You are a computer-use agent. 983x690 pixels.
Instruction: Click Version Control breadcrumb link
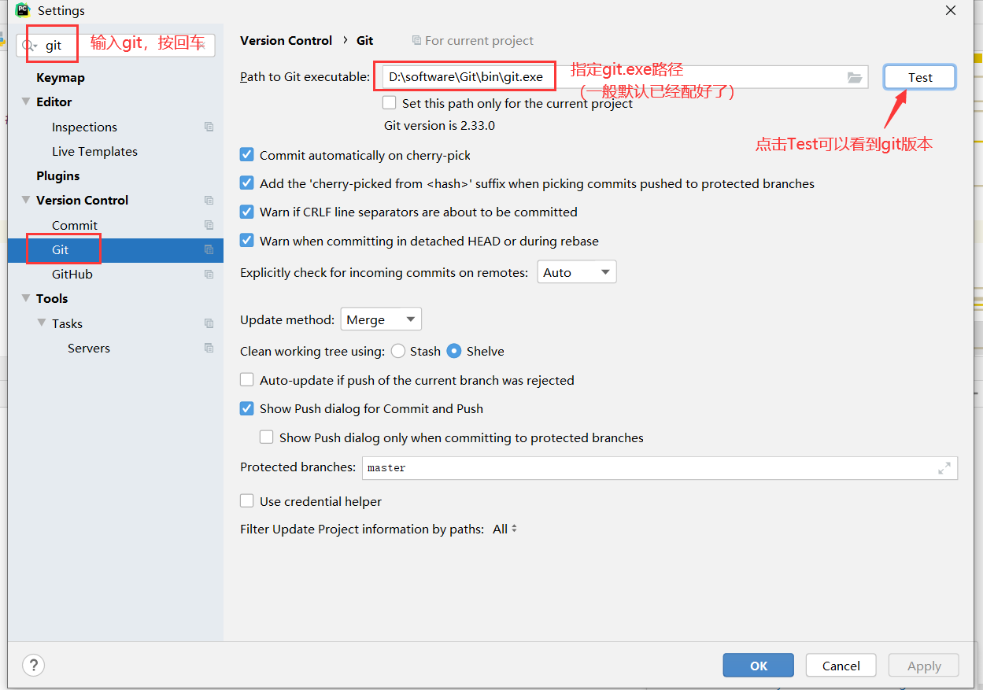tap(286, 40)
